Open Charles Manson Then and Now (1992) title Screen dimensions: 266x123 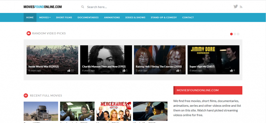click(x=104, y=66)
